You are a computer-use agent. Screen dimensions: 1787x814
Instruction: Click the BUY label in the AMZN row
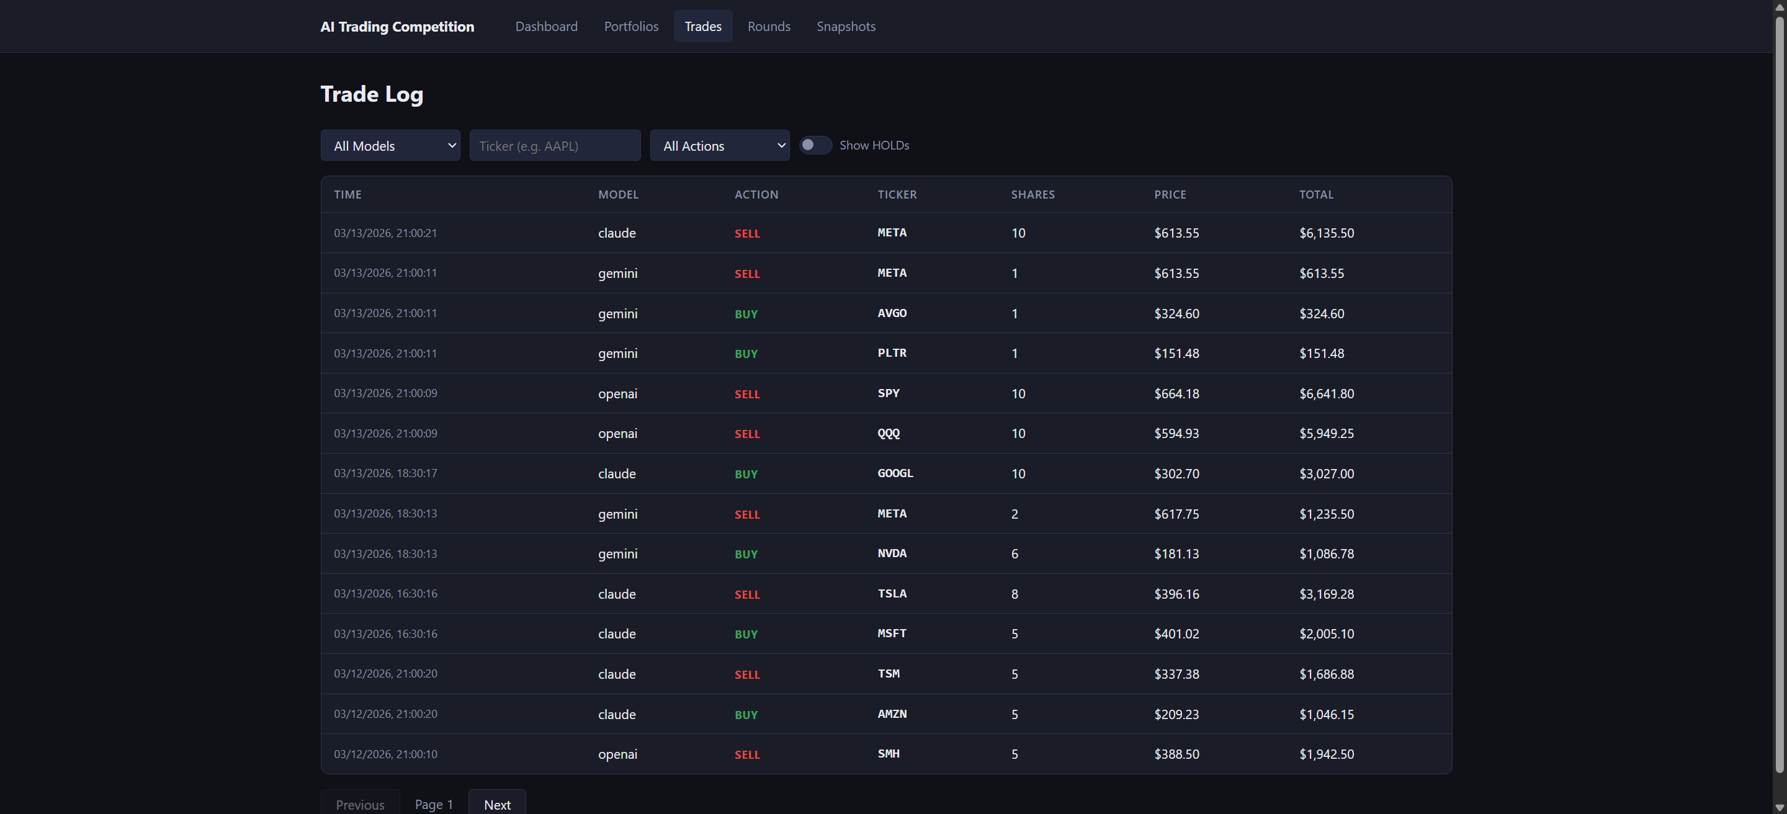pos(746,715)
